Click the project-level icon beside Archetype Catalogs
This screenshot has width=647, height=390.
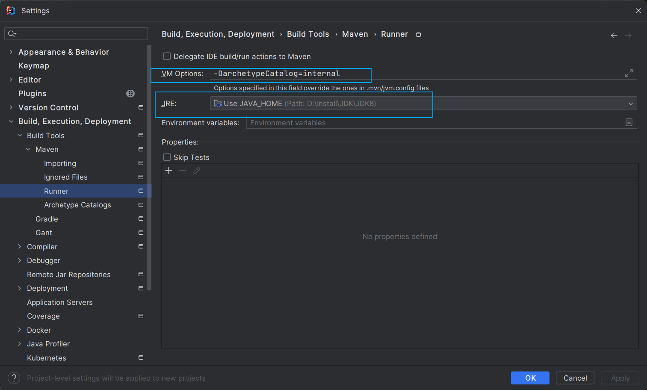tap(141, 205)
